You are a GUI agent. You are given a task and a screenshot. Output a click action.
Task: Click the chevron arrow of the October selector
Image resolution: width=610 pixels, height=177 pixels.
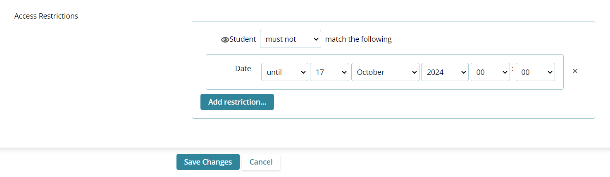pyautogui.click(x=415, y=72)
